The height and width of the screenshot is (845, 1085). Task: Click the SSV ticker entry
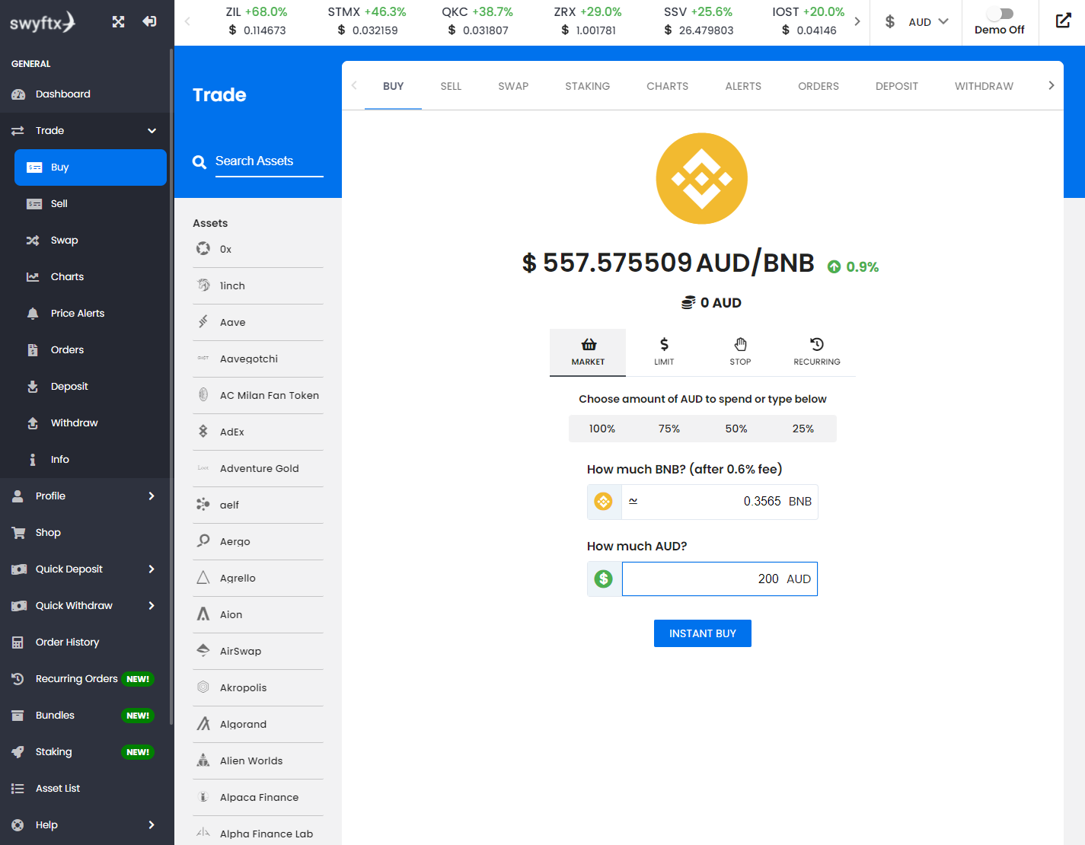698,21
